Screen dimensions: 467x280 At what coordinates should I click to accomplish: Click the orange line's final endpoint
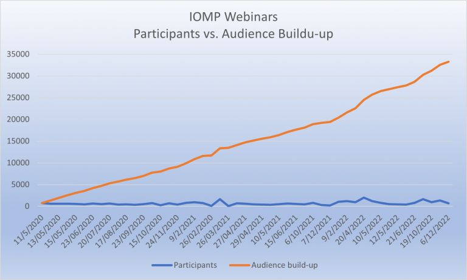point(449,61)
